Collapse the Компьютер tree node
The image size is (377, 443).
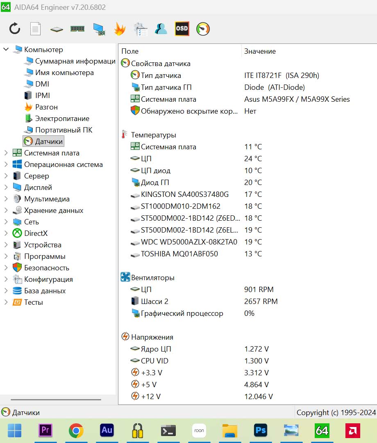click(6, 50)
